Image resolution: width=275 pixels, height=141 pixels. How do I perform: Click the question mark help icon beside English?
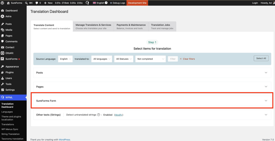106,3
